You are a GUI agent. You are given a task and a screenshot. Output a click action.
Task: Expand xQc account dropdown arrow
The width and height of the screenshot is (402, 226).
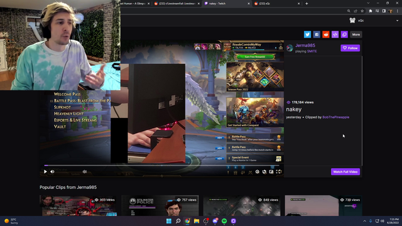point(397,21)
